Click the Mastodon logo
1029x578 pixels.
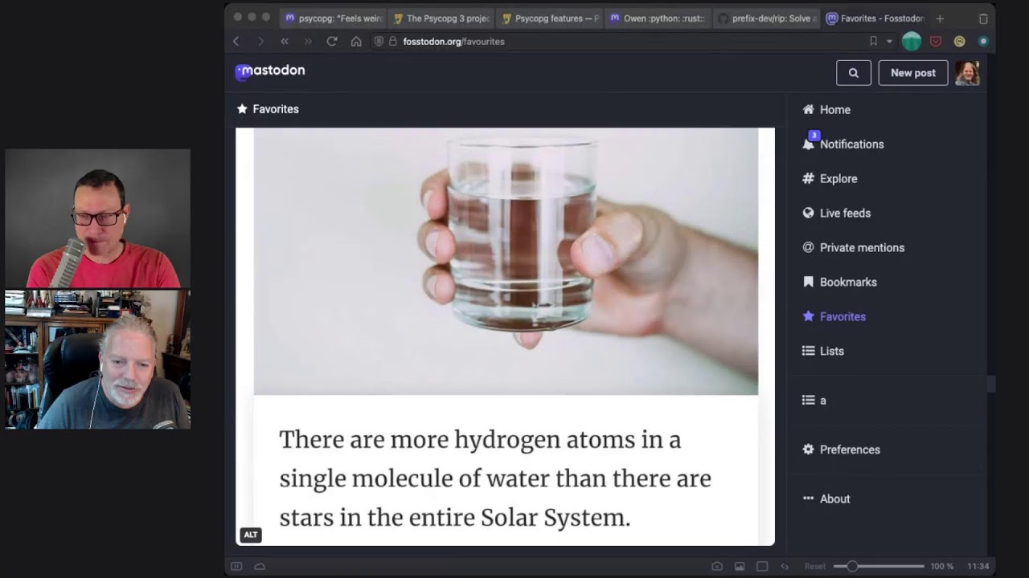coord(270,71)
